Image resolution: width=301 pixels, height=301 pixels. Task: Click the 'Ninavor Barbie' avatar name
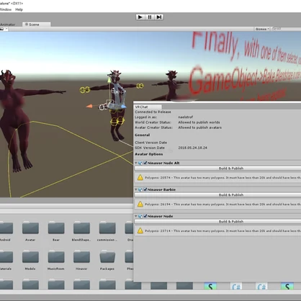tap(161, 189)
